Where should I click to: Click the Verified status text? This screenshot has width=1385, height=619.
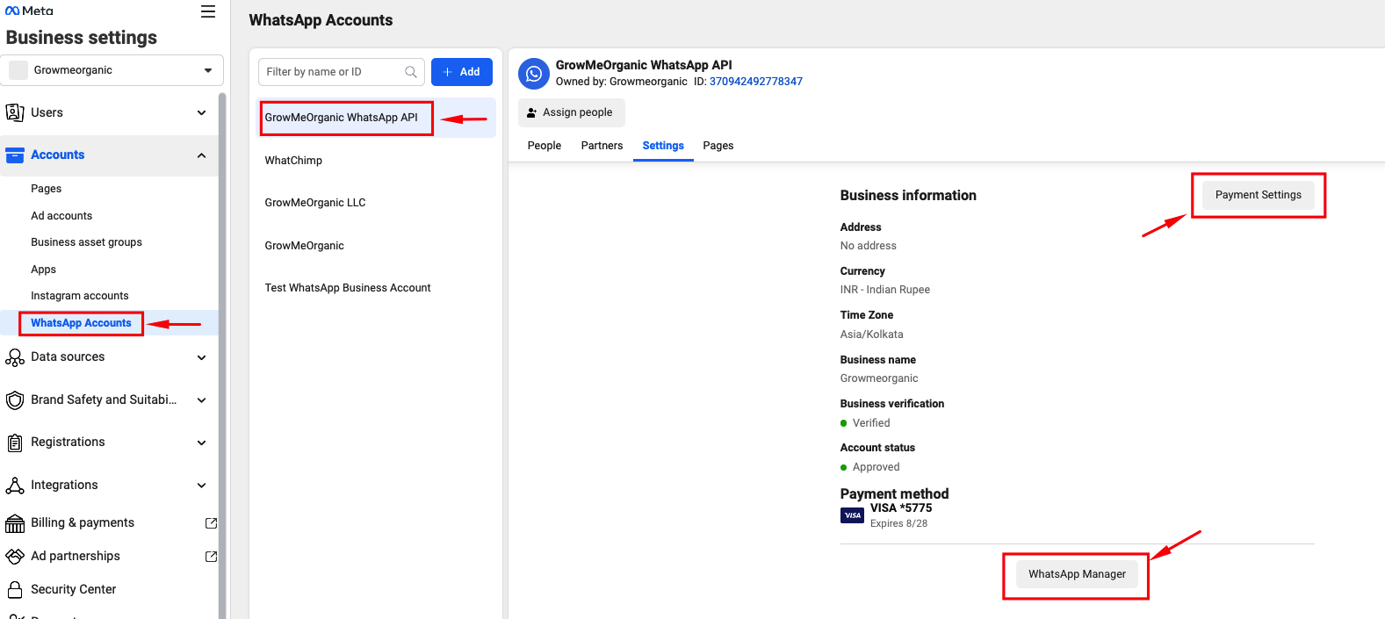(x=871, y=423)
